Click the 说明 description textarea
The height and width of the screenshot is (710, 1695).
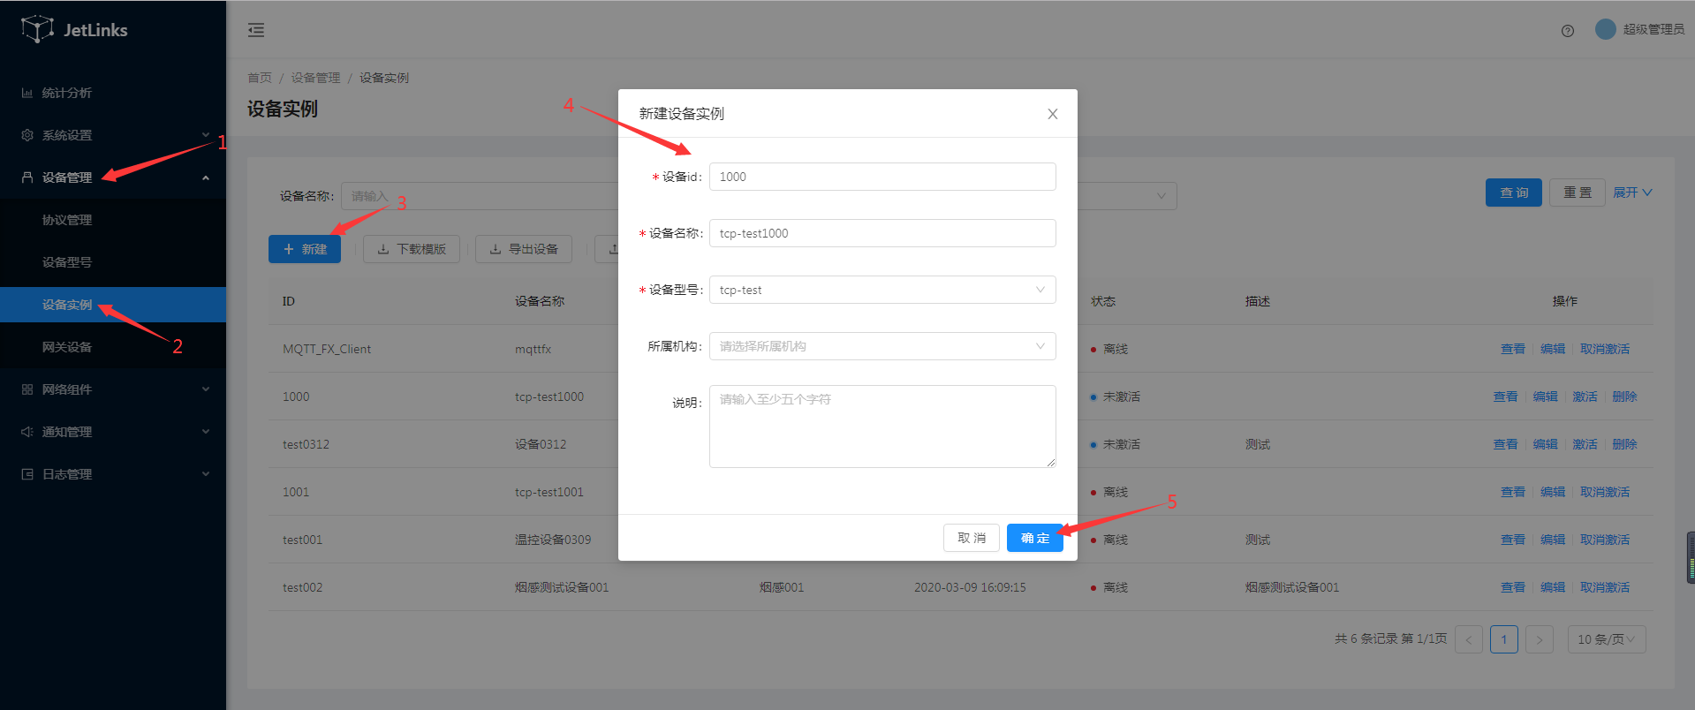pos(882,427)
